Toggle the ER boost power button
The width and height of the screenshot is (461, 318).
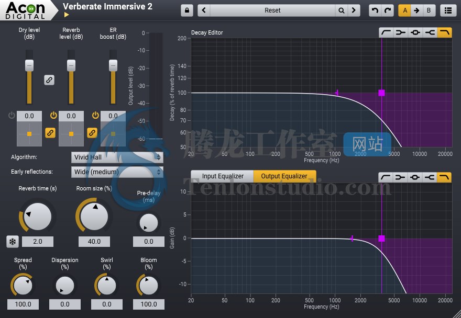pos(95,115)
